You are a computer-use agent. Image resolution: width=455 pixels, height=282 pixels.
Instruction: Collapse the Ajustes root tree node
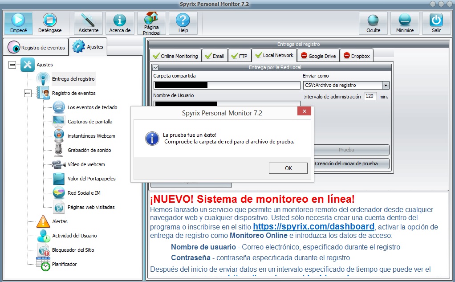(12, 65)
